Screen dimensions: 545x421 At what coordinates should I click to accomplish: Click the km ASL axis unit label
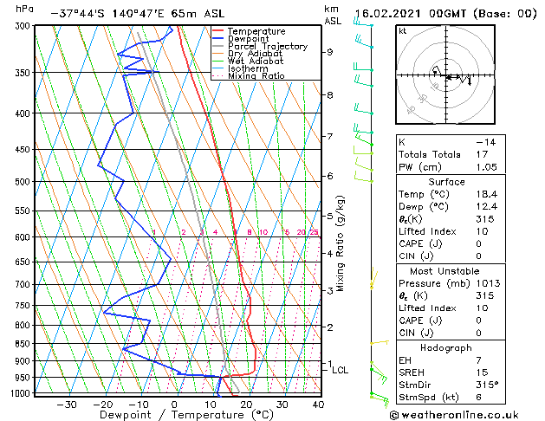click(x=333, y=15)
